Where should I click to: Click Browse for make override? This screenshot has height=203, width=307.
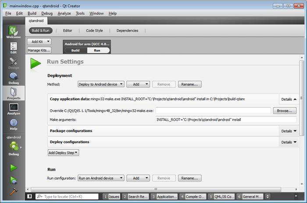click(285, 111)
